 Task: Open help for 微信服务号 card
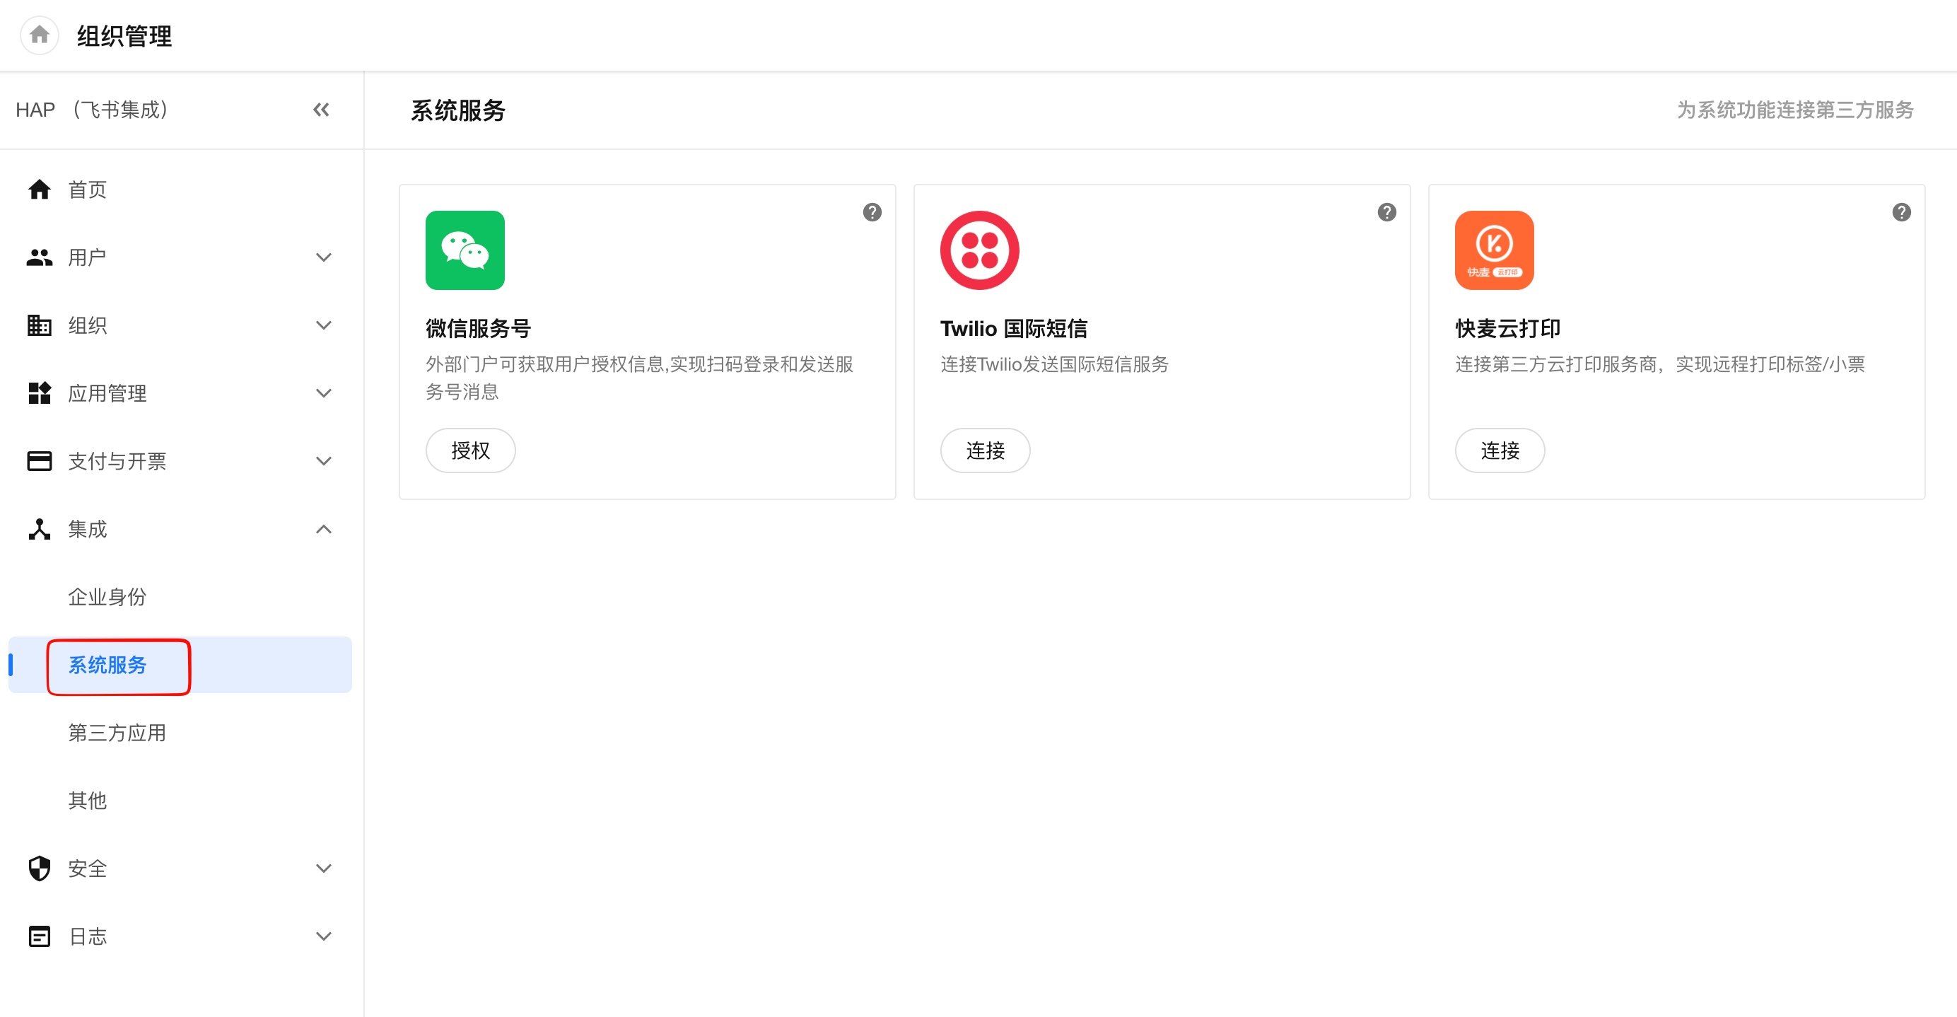click(872, 212)
